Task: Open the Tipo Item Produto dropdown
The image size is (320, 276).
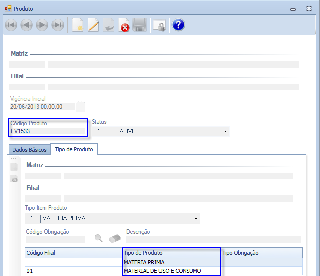Action: tap(195, 219)
